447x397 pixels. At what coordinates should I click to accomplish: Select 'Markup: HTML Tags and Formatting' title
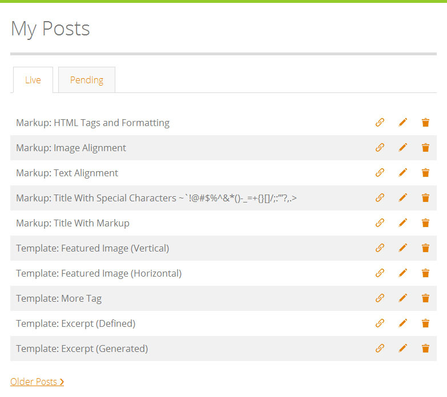pyautogui.click(x=93, y=123)
